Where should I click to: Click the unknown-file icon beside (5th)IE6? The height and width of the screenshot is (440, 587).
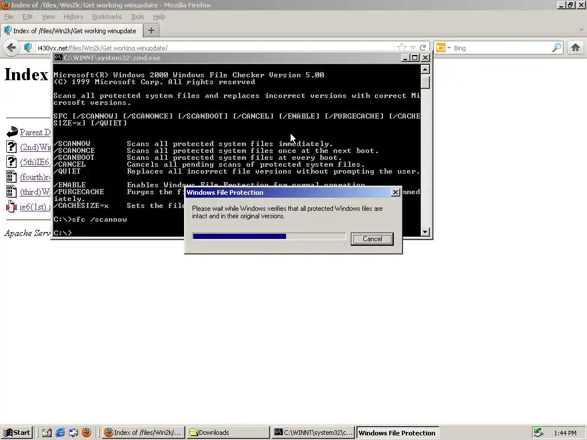click(11, 162)
